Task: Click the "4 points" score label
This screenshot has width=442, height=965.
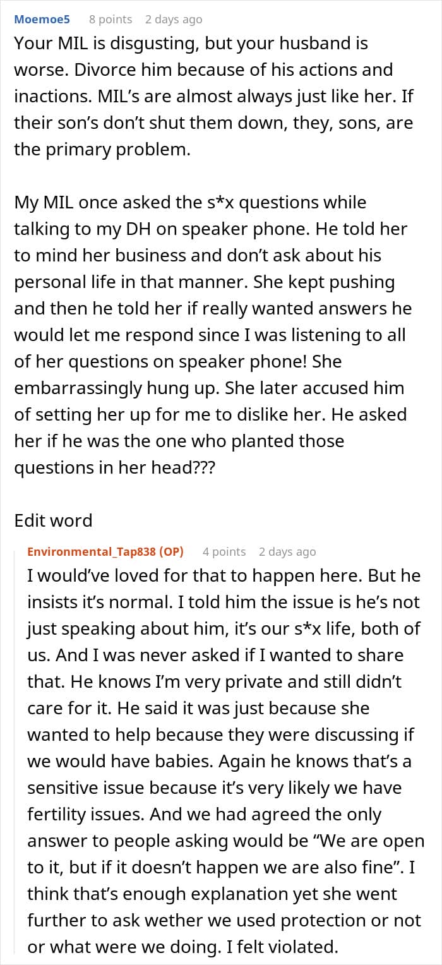Action: tap(224, 551)
